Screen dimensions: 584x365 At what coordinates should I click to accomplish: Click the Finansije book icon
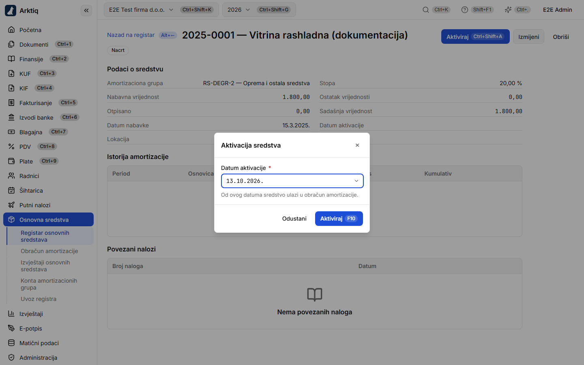(x=11, y=59)
